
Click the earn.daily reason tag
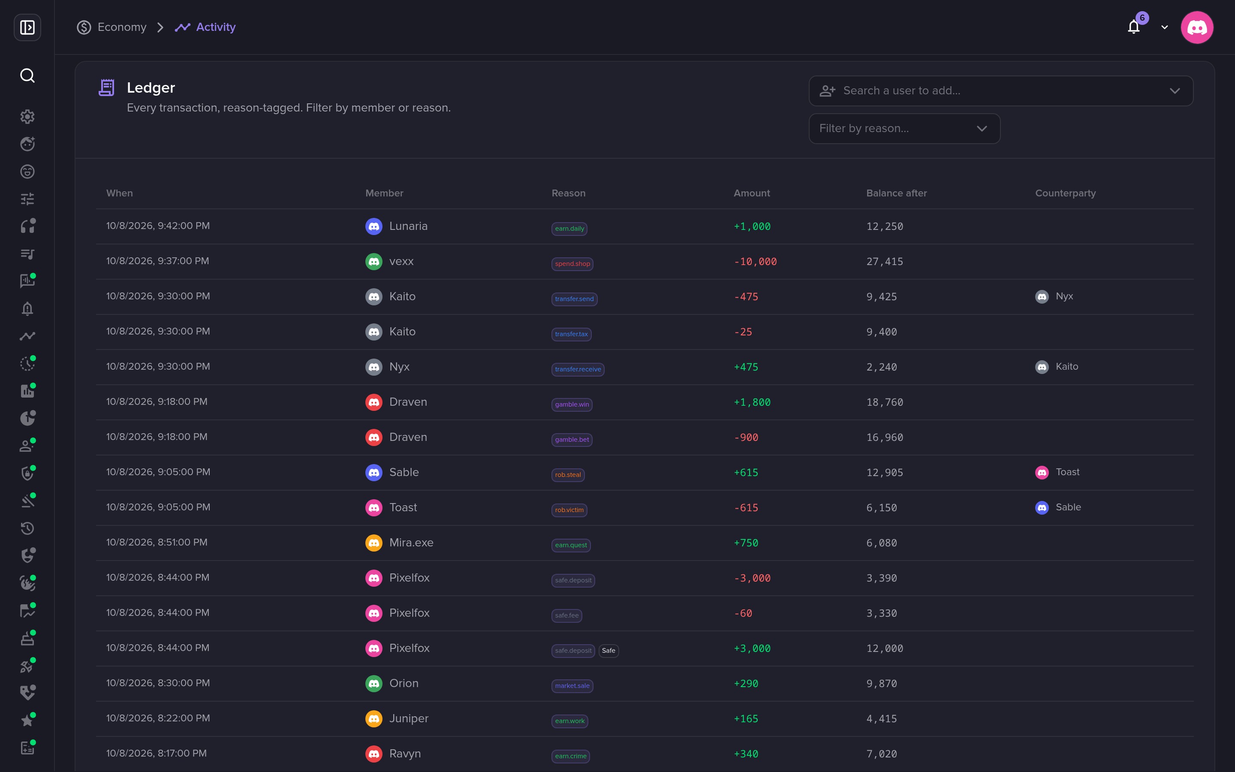(569, 229)
